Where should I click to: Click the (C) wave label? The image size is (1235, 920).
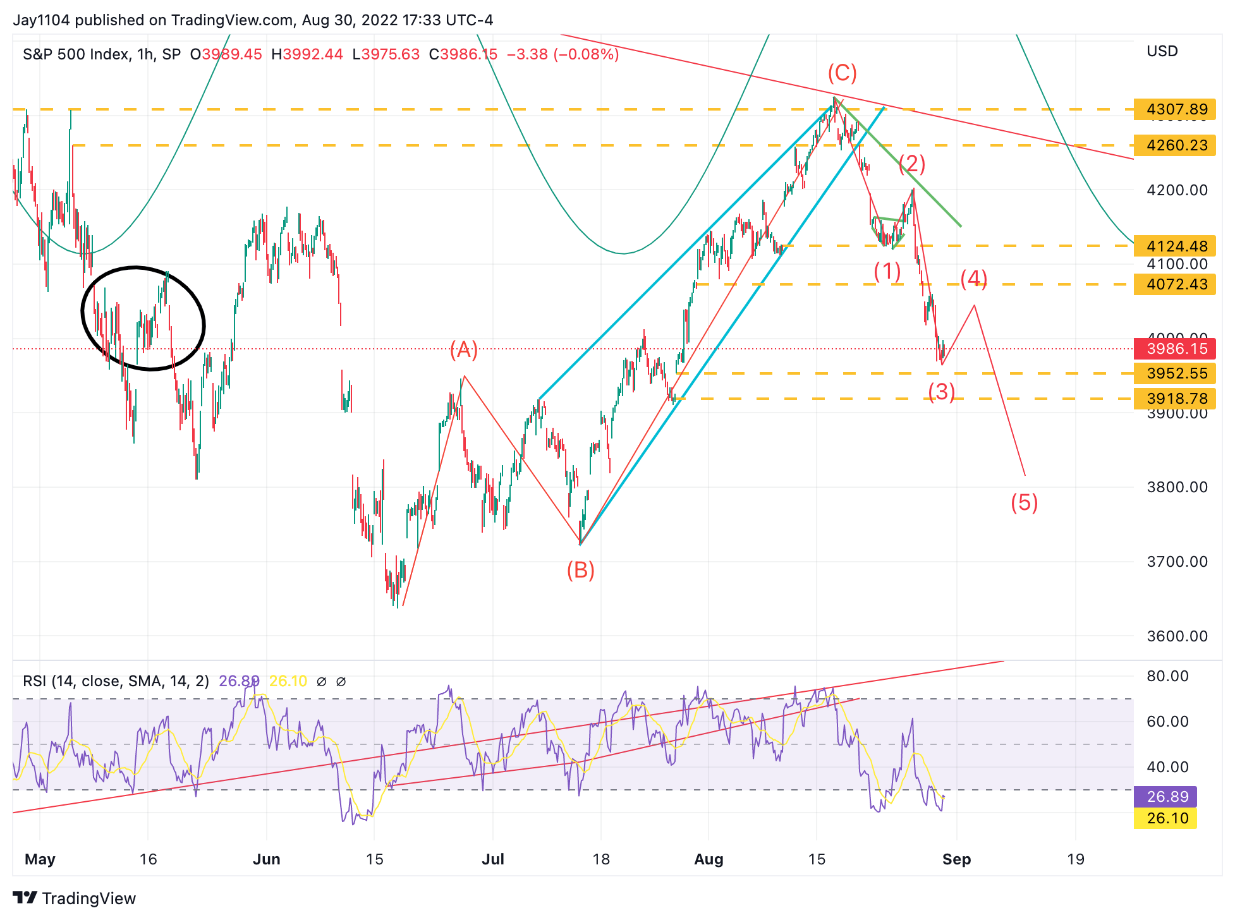pos(843,73)
